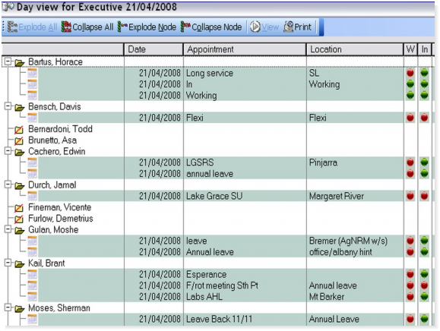The image size is (440, 331).
Task: Click Collapse All in the toolbar
Action: [87, 27]
